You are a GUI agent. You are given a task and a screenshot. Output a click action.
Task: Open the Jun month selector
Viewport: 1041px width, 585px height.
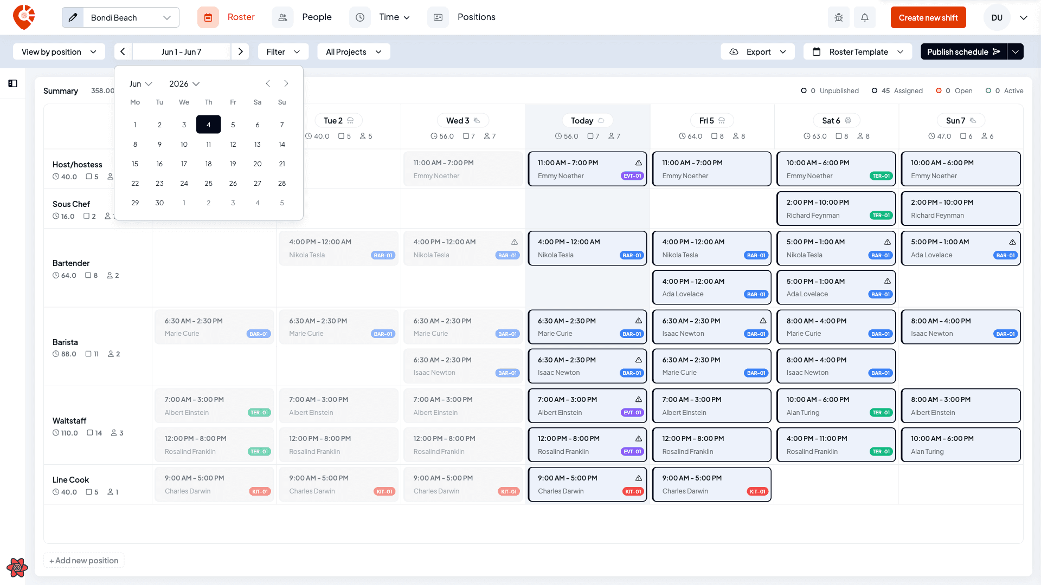click(x=140, y=83)
